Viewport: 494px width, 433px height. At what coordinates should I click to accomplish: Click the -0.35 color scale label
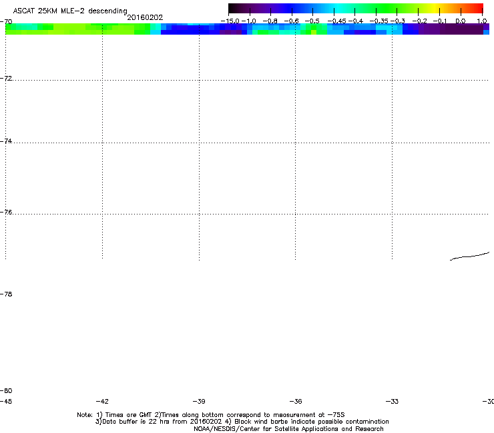[x=379, y=21]
